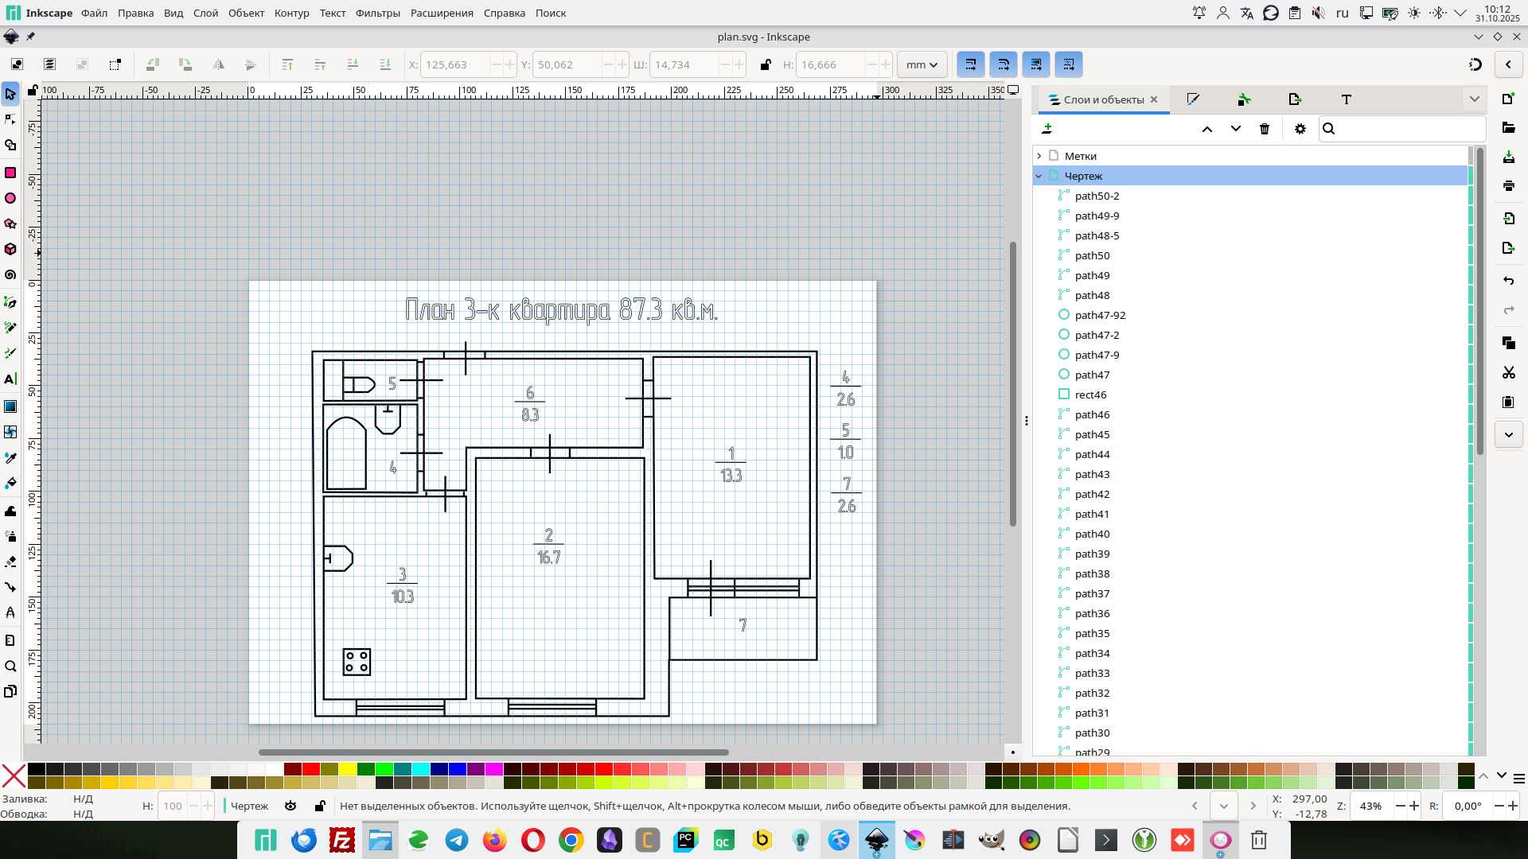The image size is (1528, 859).
Task: Toggle the guides lock at ruler corner
Action: point(33,91)
